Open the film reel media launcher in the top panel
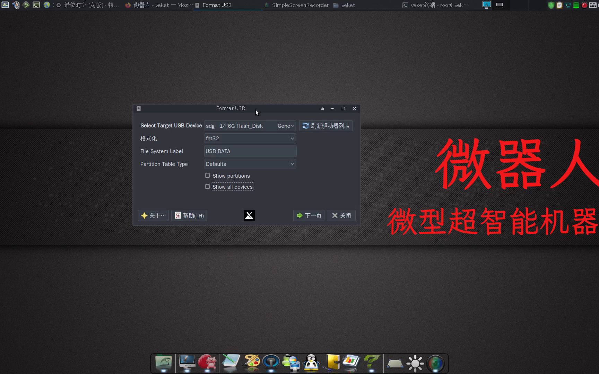 [16, 5]
